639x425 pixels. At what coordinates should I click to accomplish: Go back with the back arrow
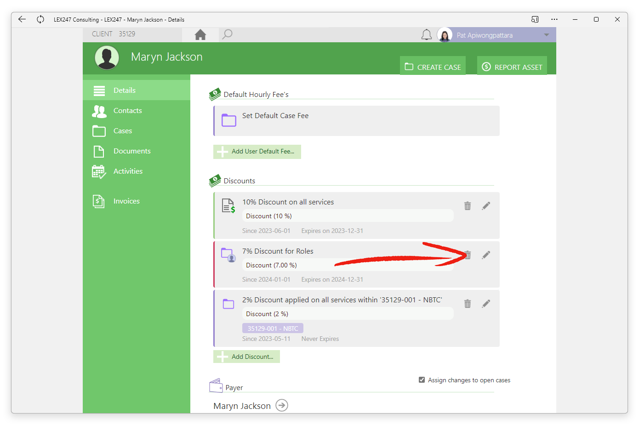22,19
